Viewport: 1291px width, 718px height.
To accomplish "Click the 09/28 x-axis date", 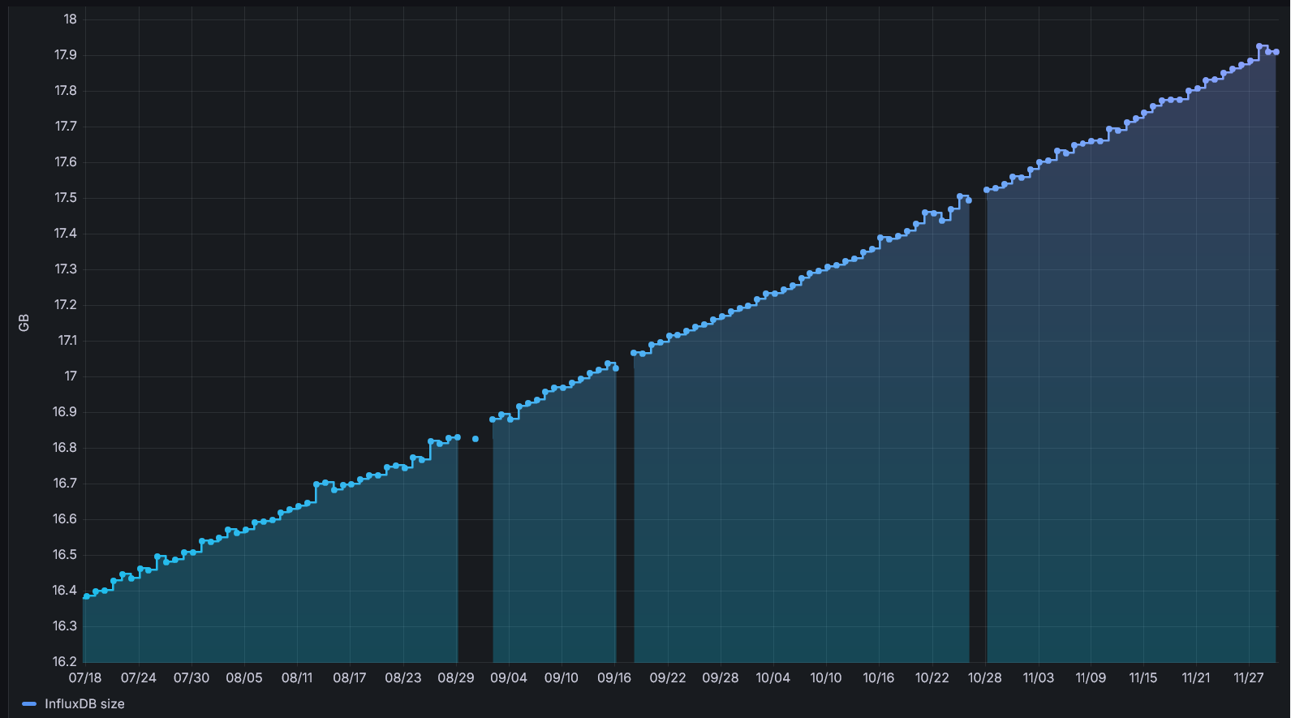I will (x=721, y=678).
